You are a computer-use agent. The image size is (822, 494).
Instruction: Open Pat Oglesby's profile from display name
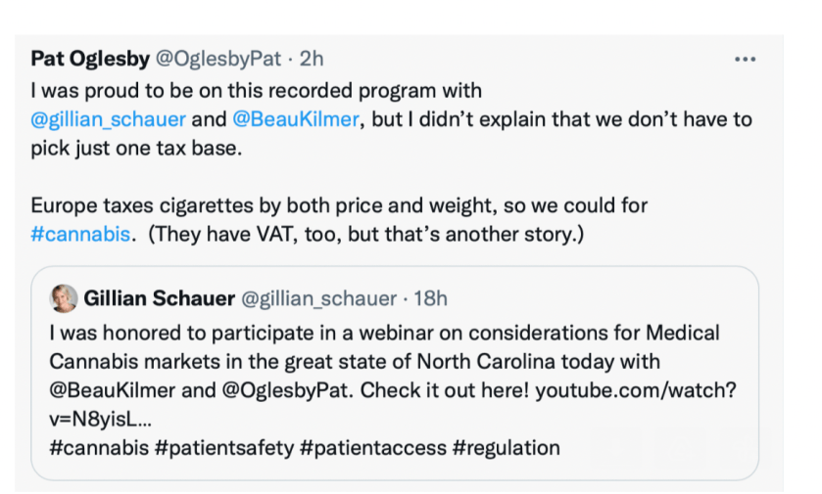pos(89,59)
